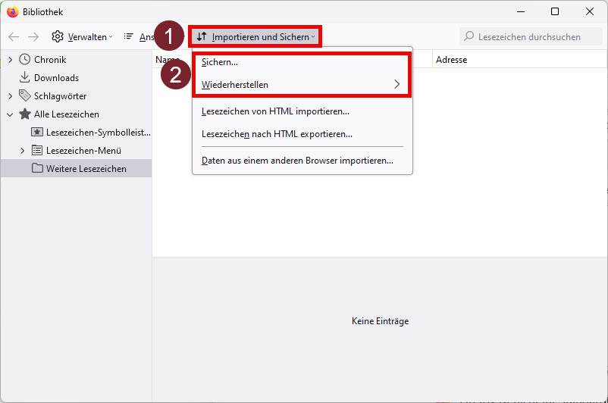This screenshot has height=403, width=608.
Task: Select Weitere Lesezeichen folder
Action: click(x=86, y=169)
